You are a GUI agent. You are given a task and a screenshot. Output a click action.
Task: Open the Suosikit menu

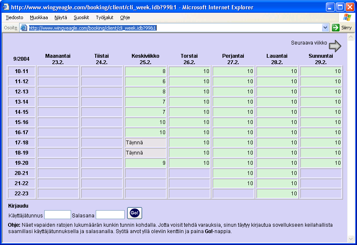point(81,17)
